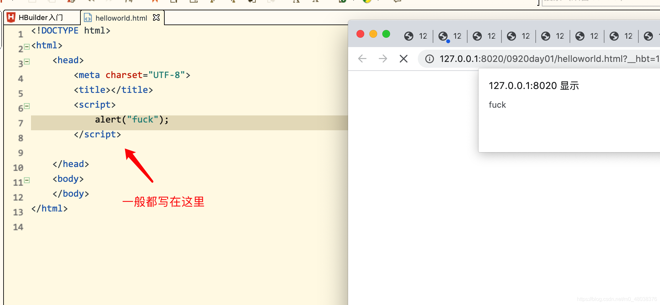Click the helloworld.html file icon
The width and height of the screenshot is (660, 305).
tap(88, 18)
